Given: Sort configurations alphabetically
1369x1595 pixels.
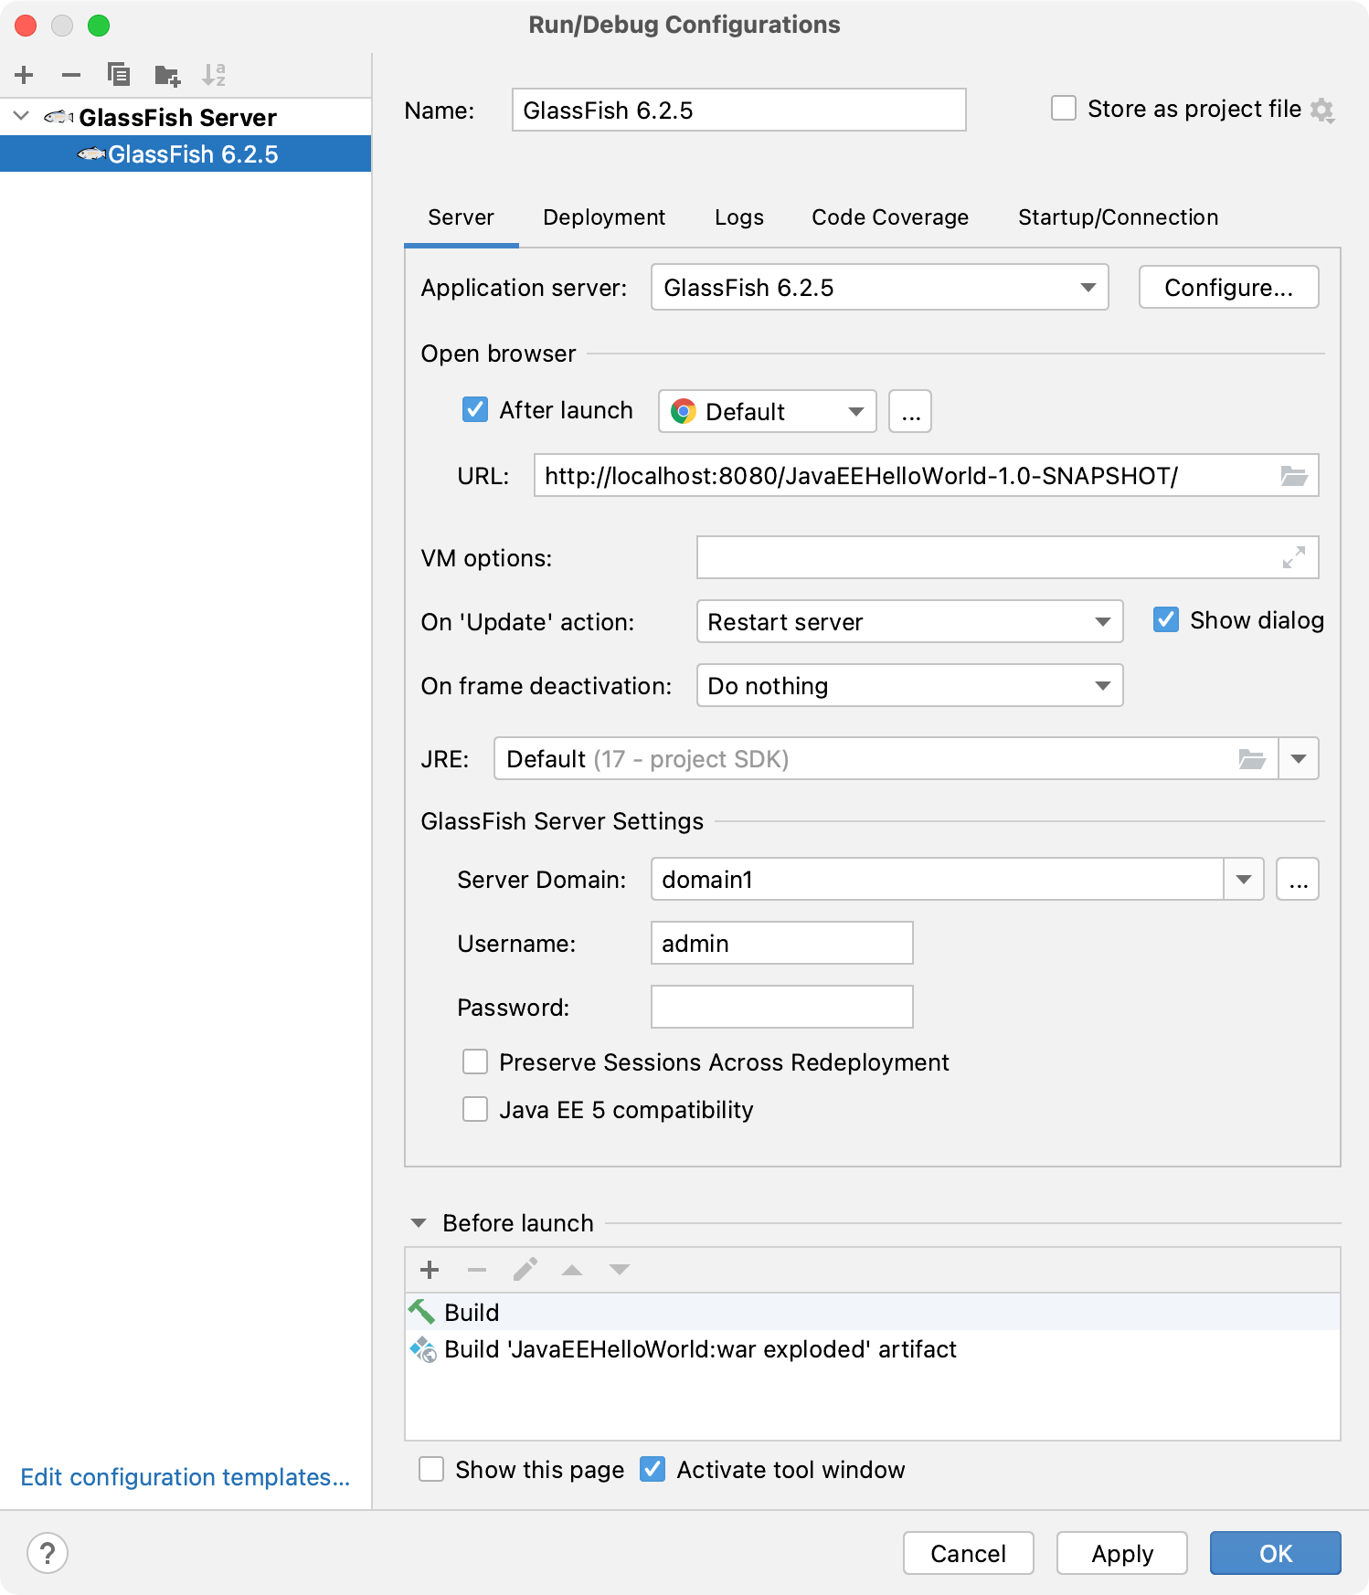Looking at the screenshot, I should tap(214, 75).
